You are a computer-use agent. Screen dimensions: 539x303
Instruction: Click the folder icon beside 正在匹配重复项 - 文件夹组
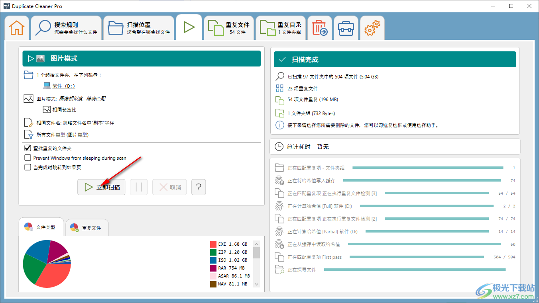[x=279, y=168]
